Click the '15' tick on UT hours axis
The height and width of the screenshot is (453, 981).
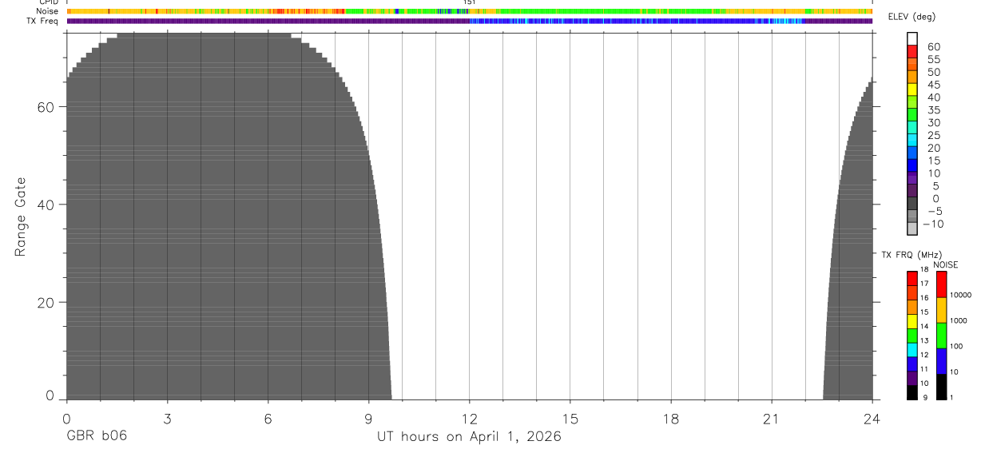pyautogui.click(x=570, y=419)
